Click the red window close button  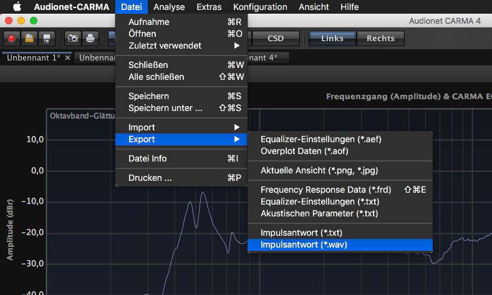pos(9,21)
